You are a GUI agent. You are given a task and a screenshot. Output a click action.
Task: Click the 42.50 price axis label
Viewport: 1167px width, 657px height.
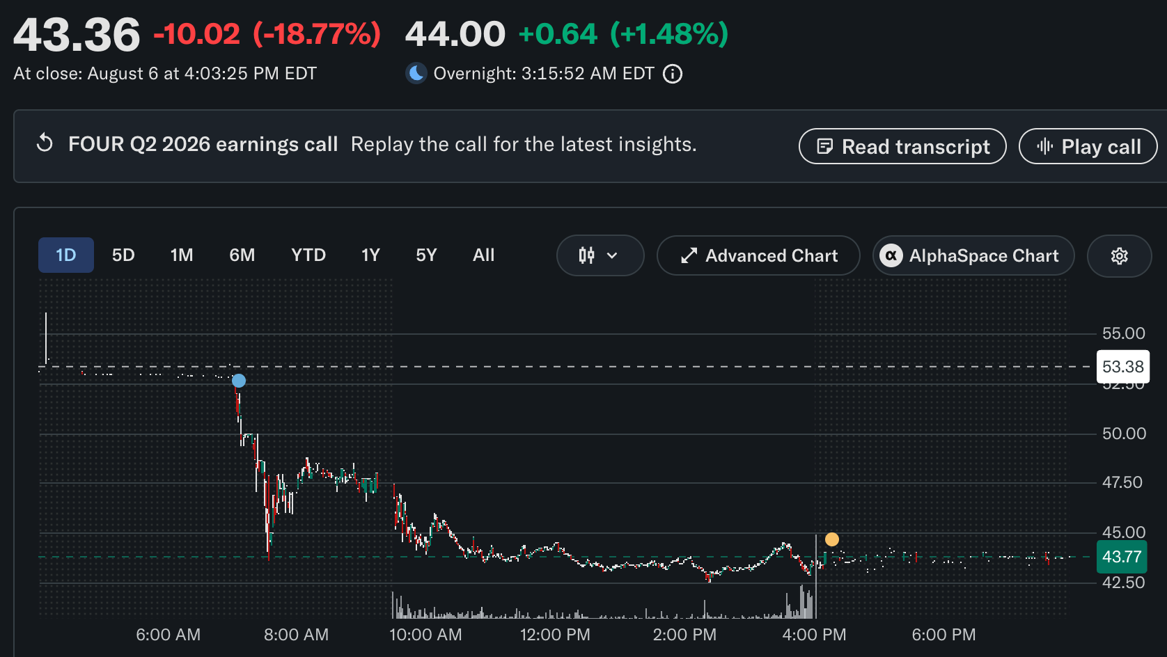pyautogui.click(x=1123, y=583)
